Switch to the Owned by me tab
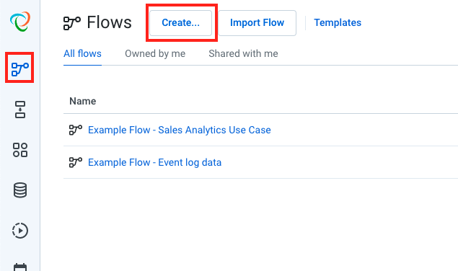The image size is (458, 271). pyautogui.click(x=155, y=54)
